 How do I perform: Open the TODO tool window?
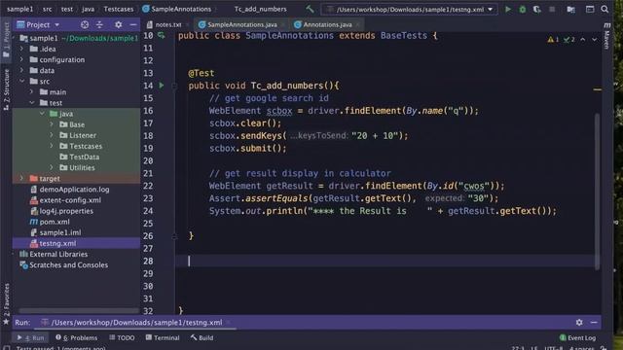click(x=122, y=337)
